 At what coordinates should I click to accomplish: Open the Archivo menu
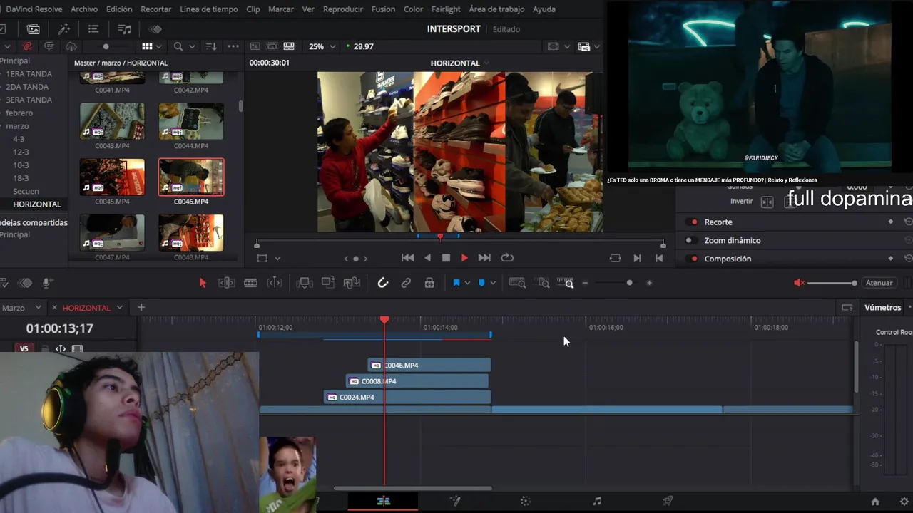coord(84,9)
